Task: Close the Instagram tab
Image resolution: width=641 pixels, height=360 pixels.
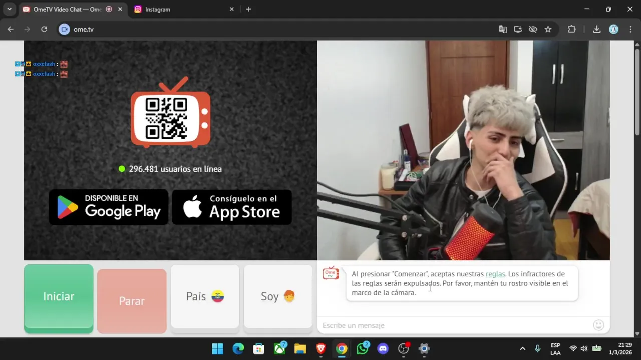Action: pos(231,9)
